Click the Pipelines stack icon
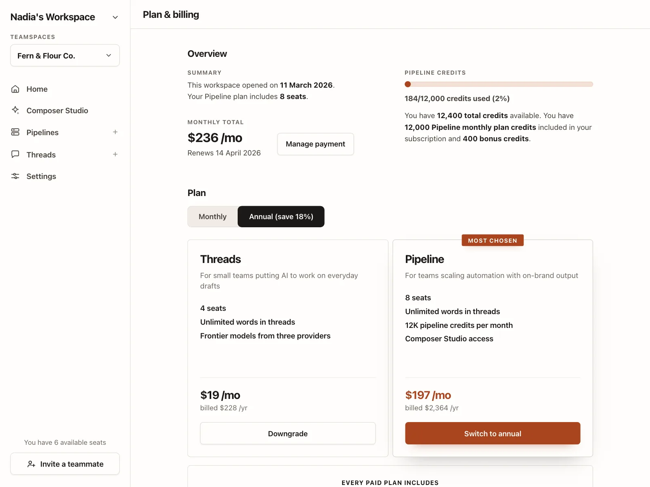650x487 pixels. [15, 132]
